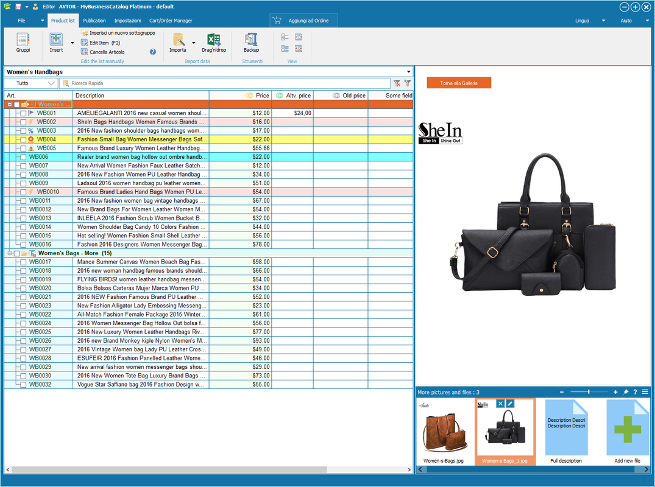Open the More pictures panel menu
Viewport: 655px width, 487px height.
click(x=645, y=392)
